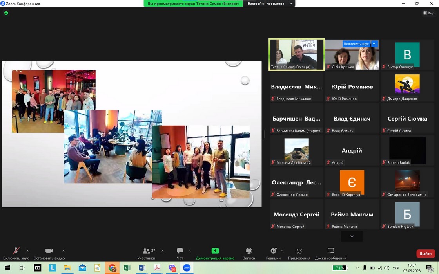Screen dimensions: 439x274
Task: Open the Реакции reactions icon
Action: click(273, 251)
